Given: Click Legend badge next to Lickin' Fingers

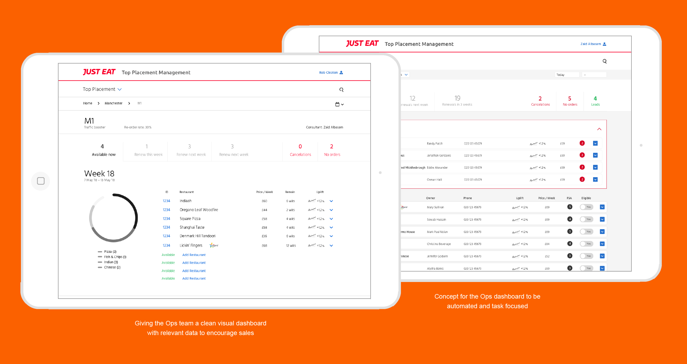Looking at the screenshot, I should (214, 245).
